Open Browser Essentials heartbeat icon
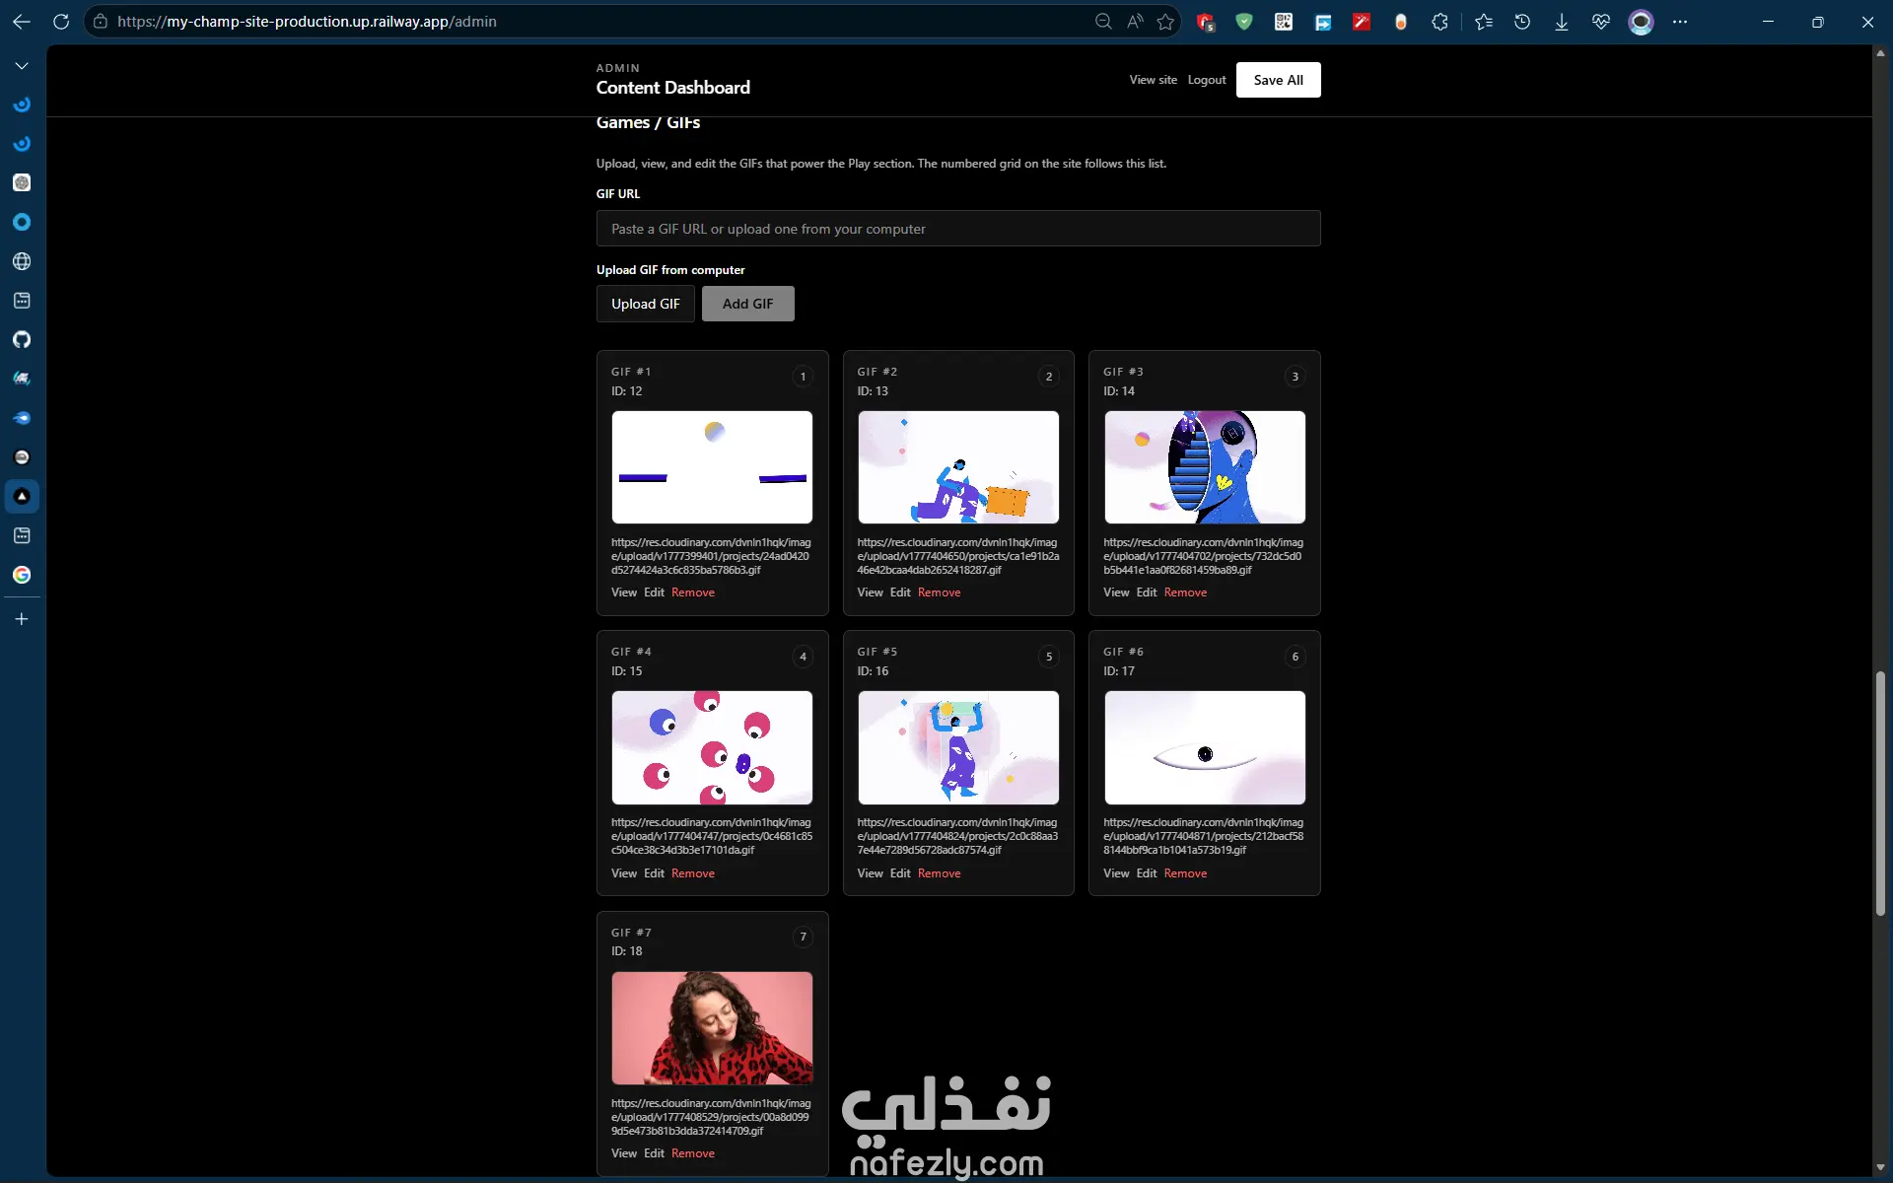This screenshot has height=1183, width=1893. click(x=1601, y=22)
